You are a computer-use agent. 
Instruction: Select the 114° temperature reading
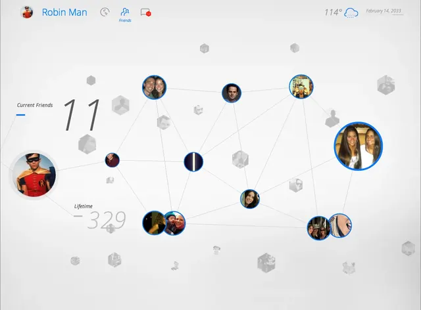[333, 12]
